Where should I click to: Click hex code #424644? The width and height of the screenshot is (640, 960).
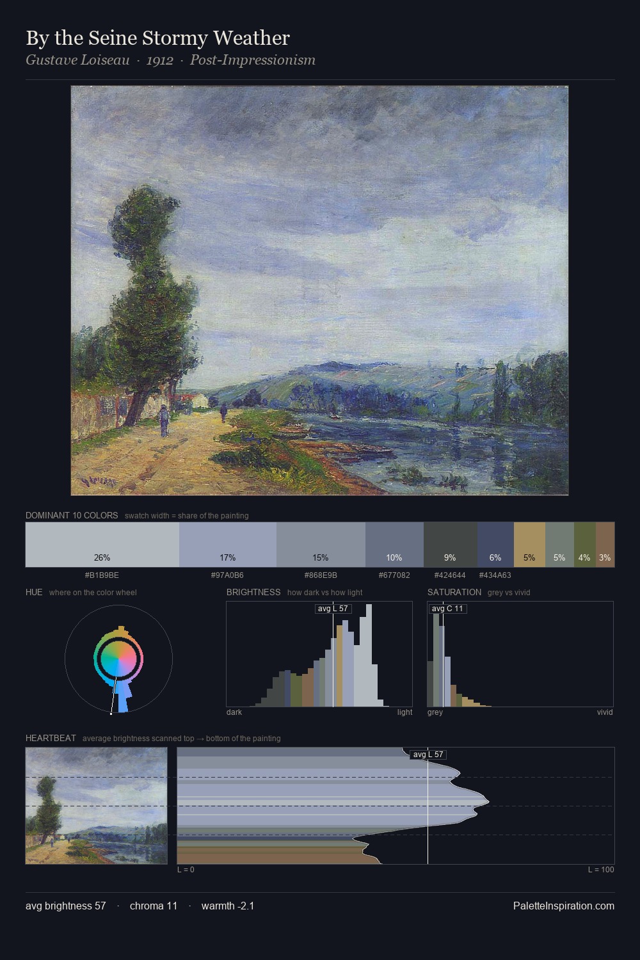coord(450,575)
